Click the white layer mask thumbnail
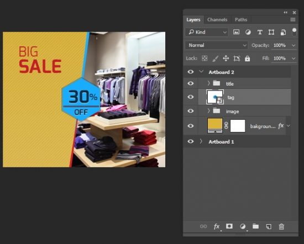 coord(238,126)
